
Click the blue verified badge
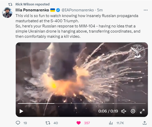click(x=58, y=10)
